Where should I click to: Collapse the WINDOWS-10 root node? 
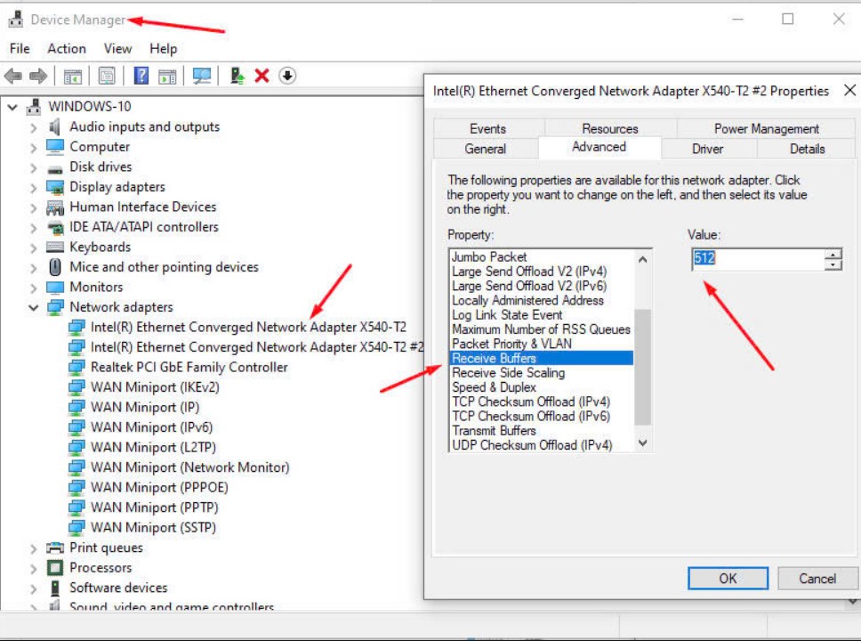click(x=12, y=107)
